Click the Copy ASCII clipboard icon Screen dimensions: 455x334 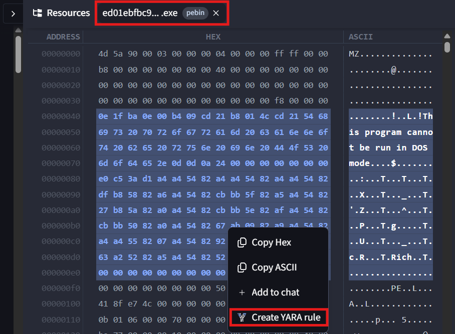pos(242,267)
